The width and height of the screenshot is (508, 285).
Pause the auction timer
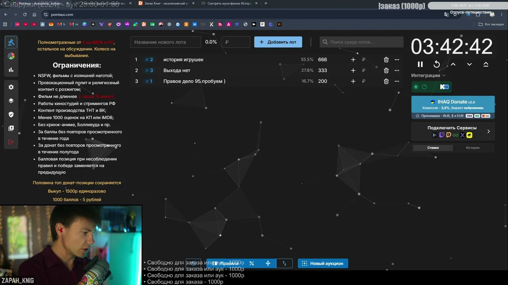point(420,64)
